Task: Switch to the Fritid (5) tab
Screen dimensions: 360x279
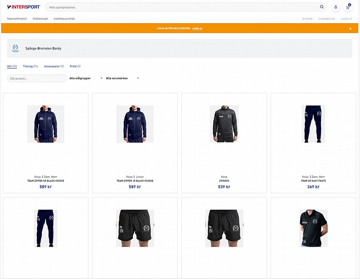Action: (x=75, y=66)
